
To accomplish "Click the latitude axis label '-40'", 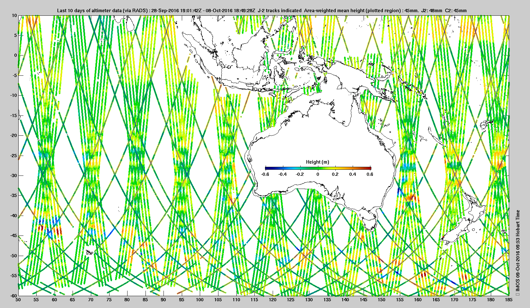I will (x=13, y=216).
